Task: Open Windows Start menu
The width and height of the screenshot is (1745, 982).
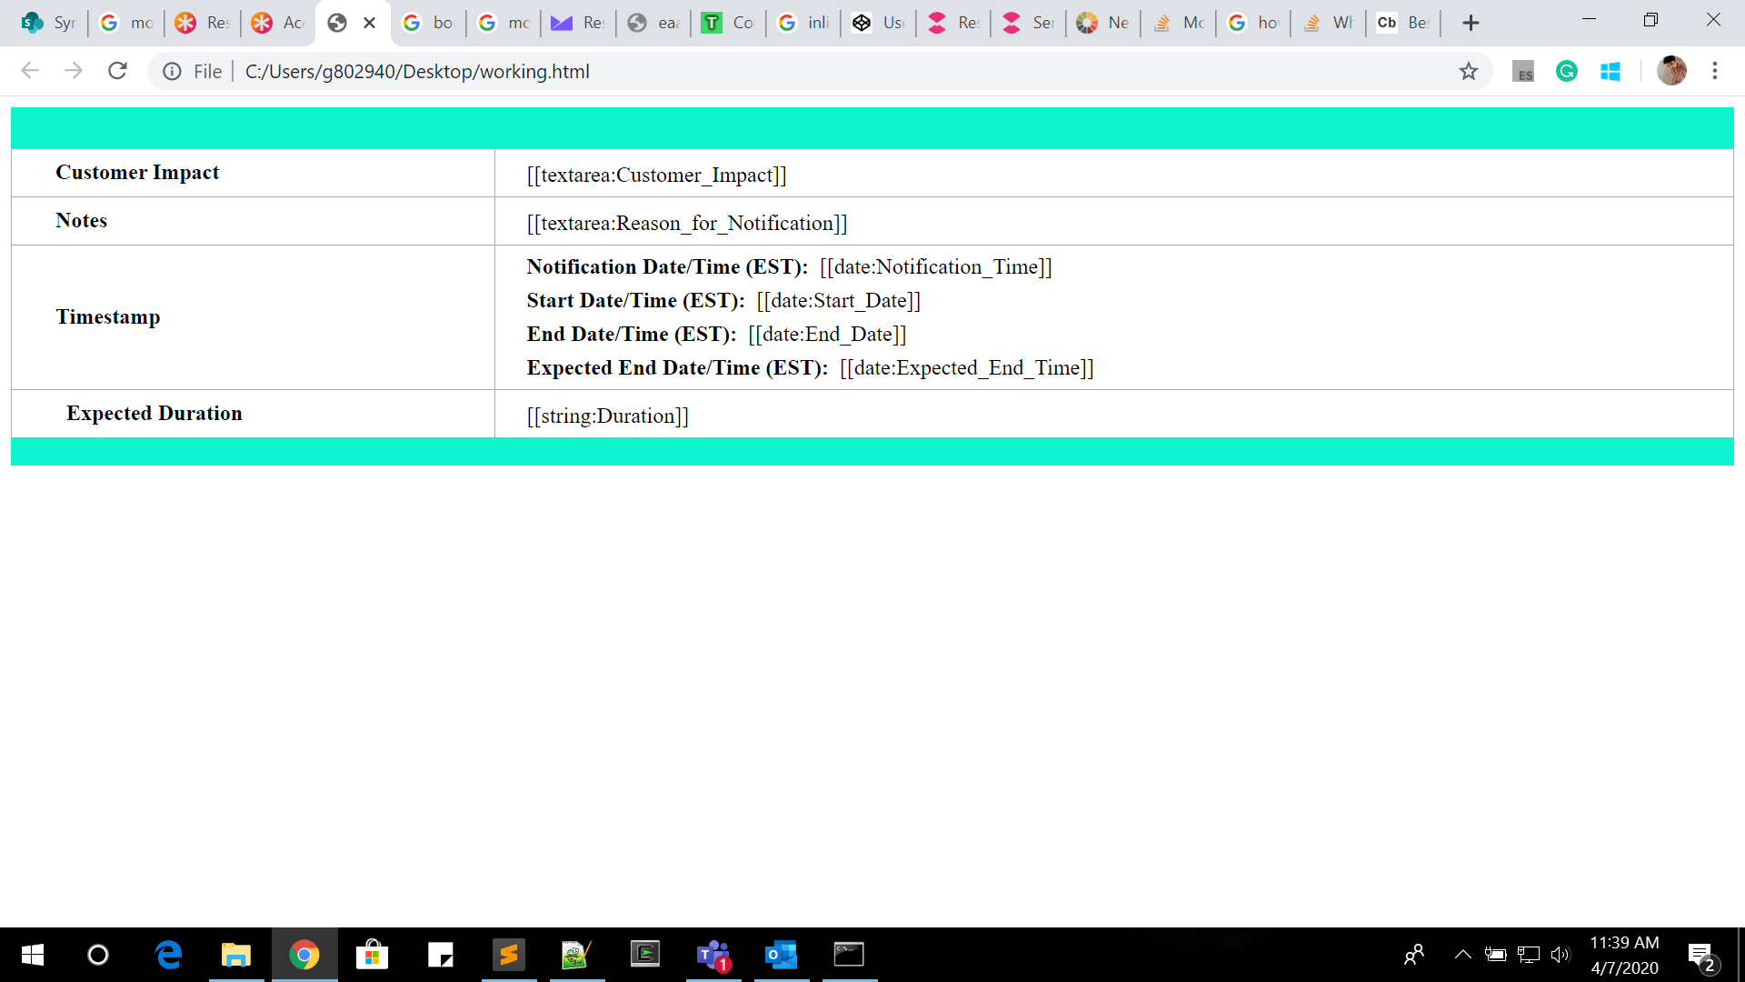Action: [x=33, y=955]
